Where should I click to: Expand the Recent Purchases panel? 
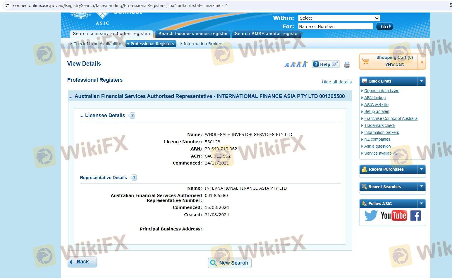421,169
